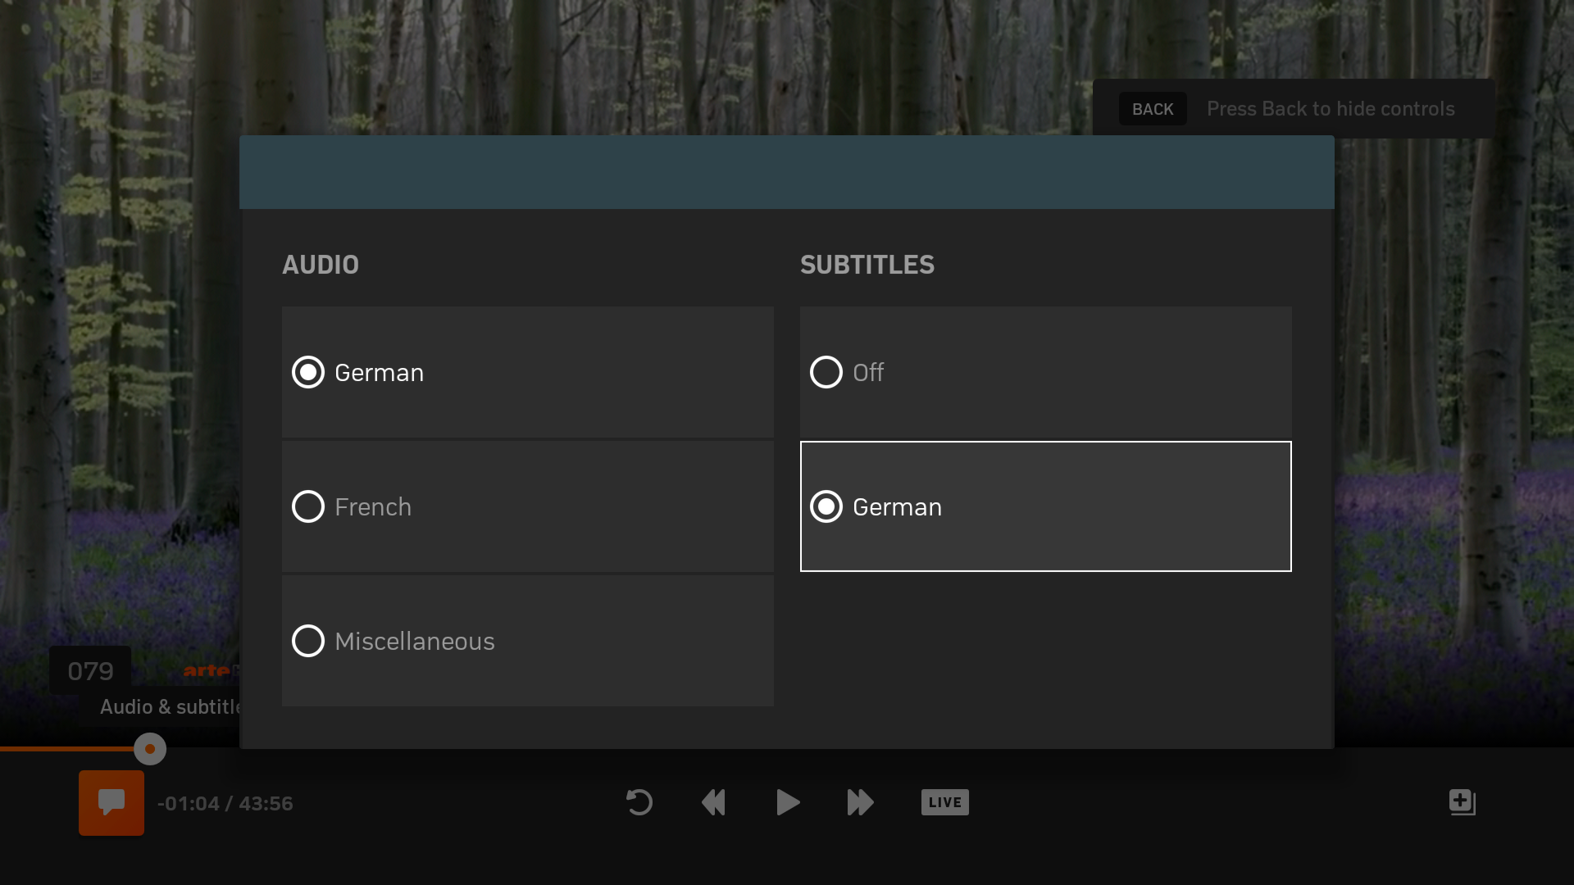1574x885 pixels.
Task: Click channel number 079 badge
Action: tap(90, 671)
